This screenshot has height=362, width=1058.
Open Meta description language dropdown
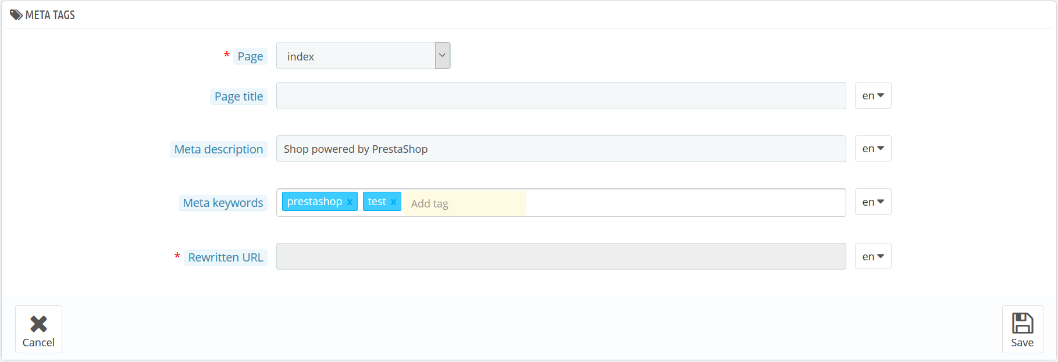[x=873, y=149]
